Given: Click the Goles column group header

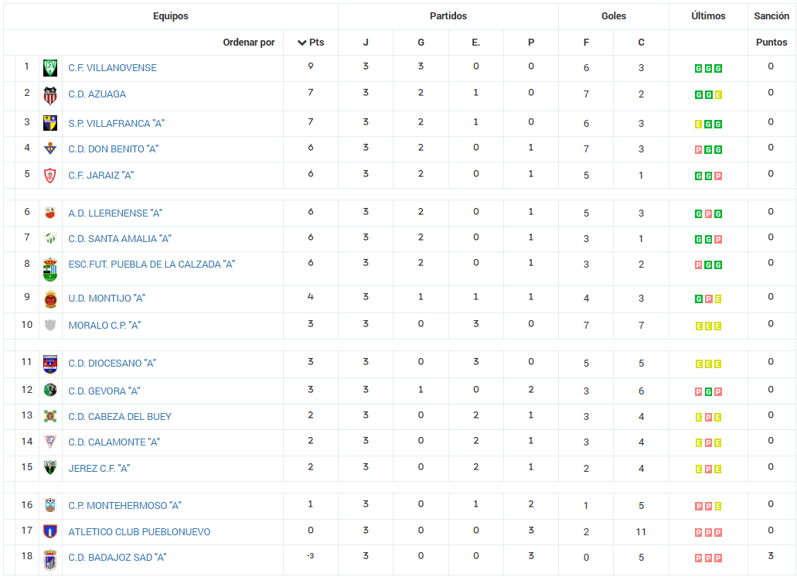Looking at the screenshot, I should [614, 15].
